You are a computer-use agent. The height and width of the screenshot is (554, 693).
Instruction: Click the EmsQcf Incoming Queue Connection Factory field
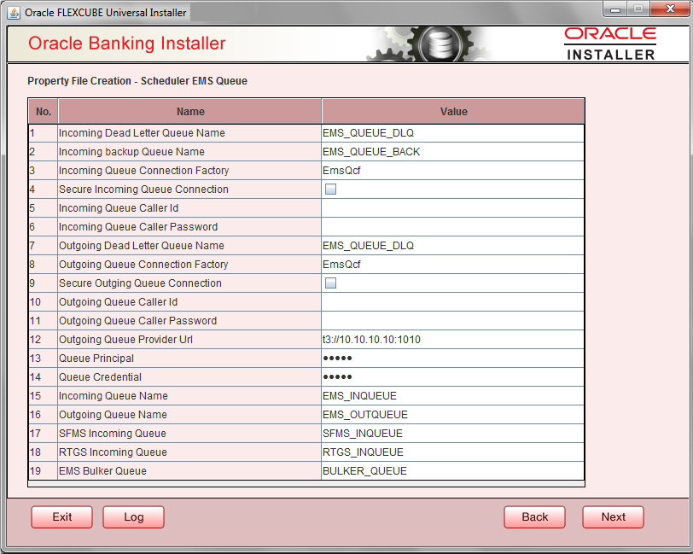coord(452,170)
